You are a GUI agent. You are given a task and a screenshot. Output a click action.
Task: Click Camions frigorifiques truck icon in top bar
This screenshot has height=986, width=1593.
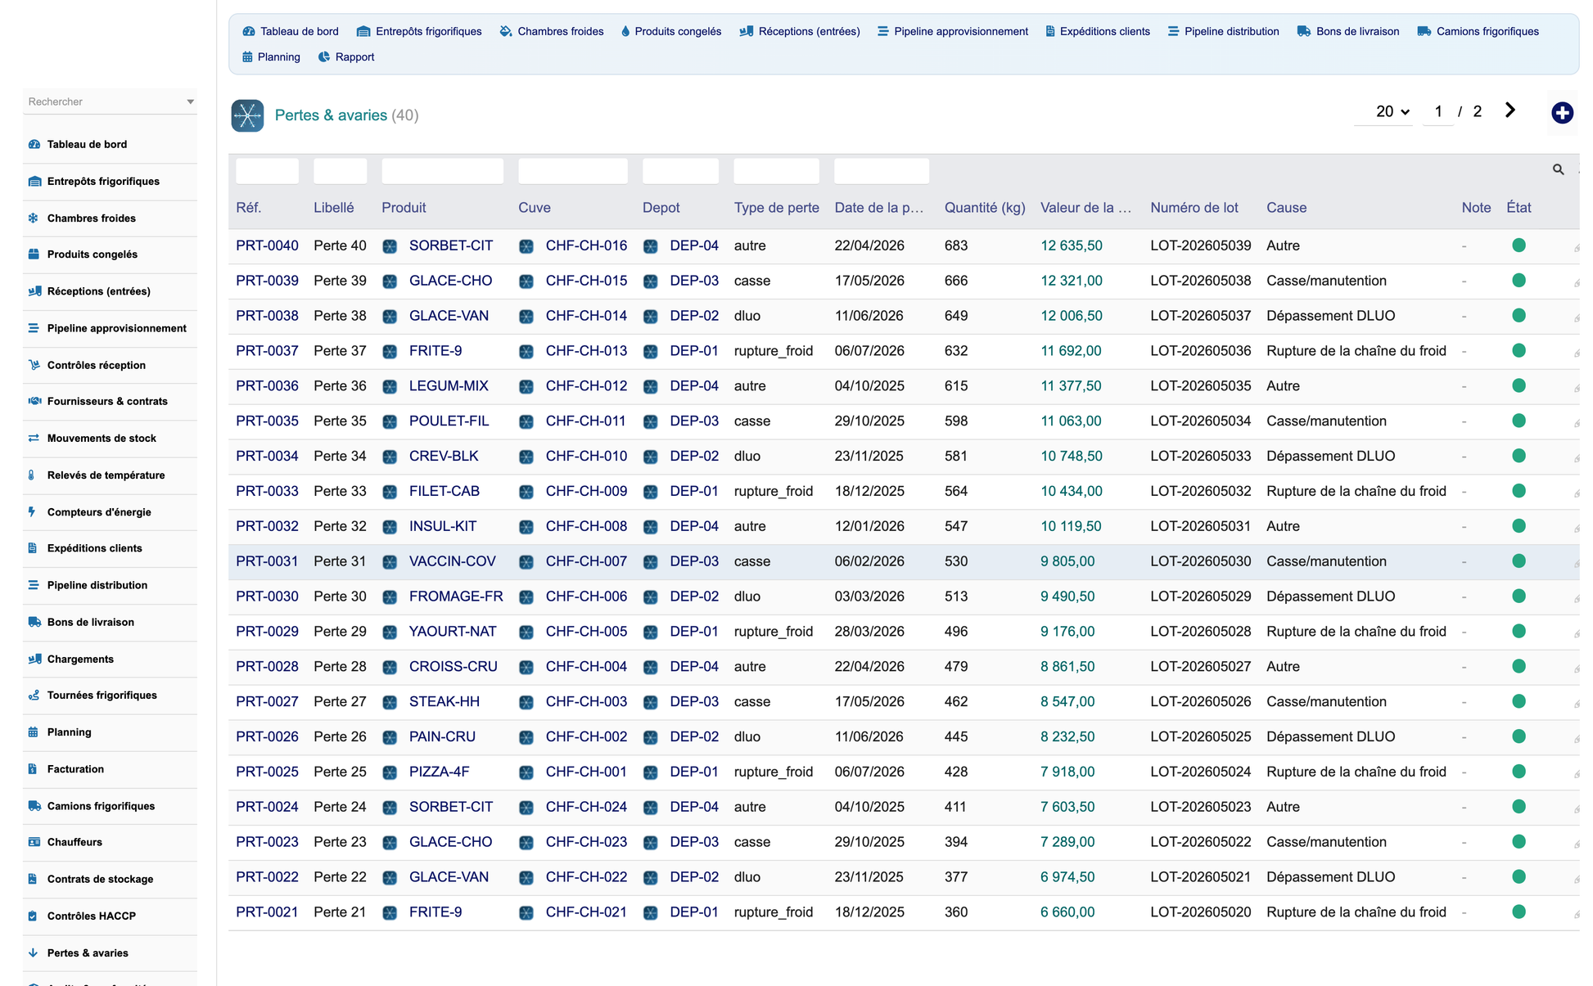(x=1424, y=31)
